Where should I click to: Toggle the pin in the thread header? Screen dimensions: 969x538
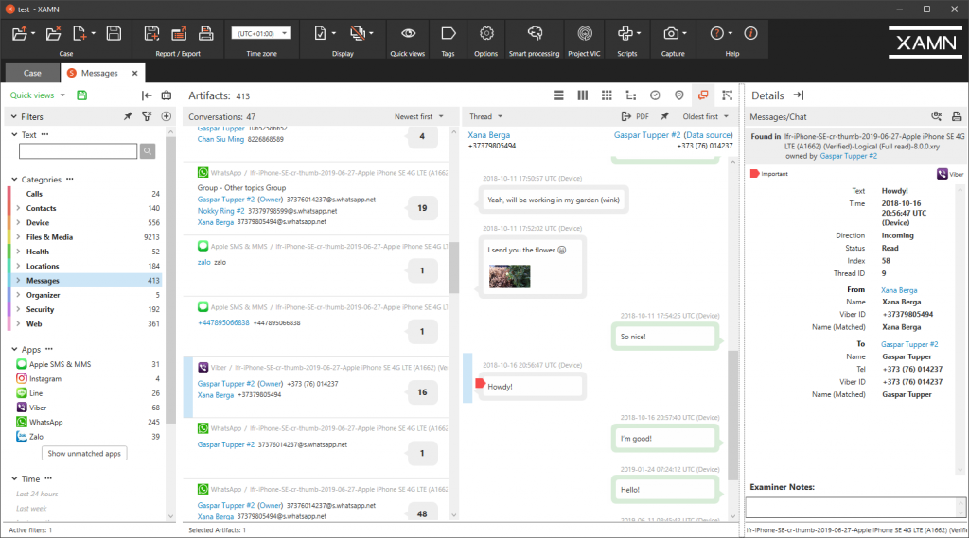664,116
